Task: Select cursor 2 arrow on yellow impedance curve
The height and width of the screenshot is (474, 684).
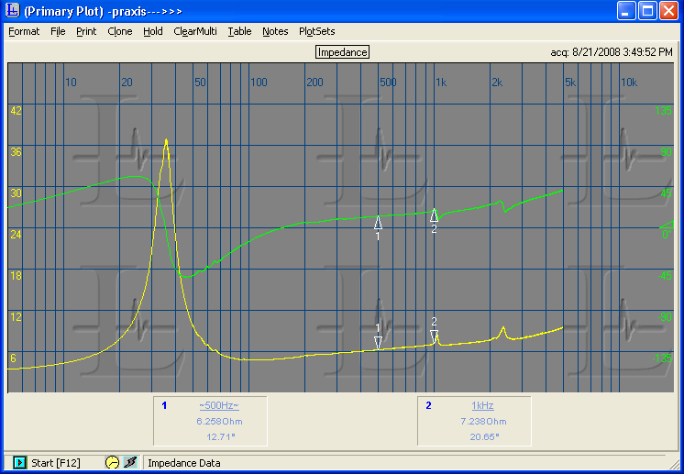Action: coord(435,336)
